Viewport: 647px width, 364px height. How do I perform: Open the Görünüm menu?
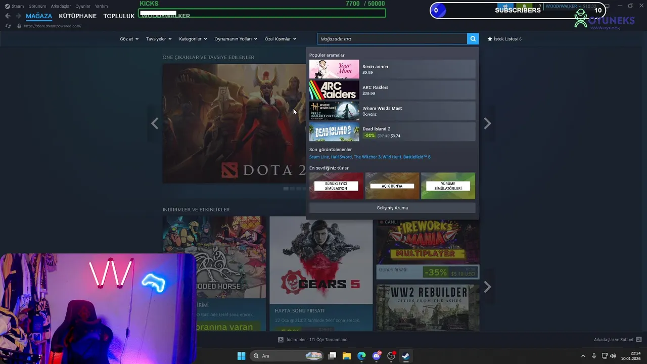tap(37, 6)
